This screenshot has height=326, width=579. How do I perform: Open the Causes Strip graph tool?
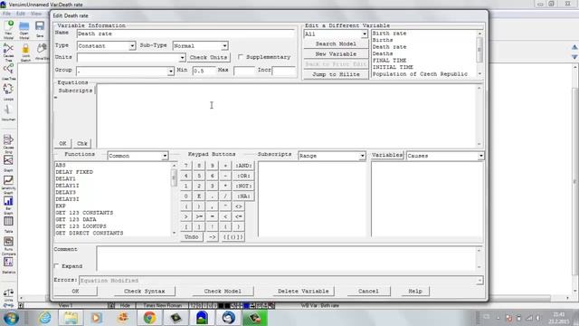tap(8, 144)
